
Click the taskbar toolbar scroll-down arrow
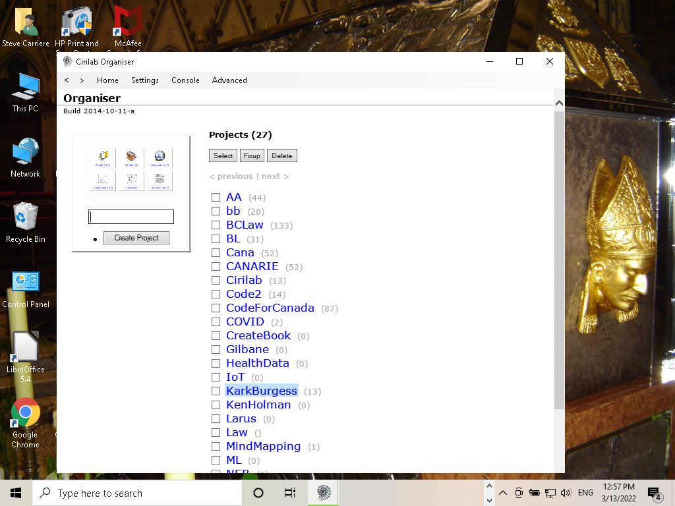(489, 501)
